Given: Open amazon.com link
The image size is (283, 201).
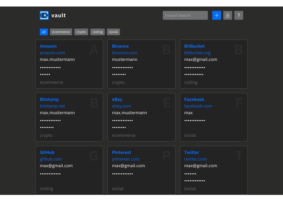Looking at the screenshot, I should tap(53, 53).
